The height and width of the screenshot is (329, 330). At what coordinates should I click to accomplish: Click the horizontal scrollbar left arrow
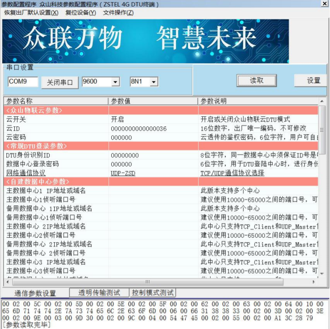click(x=8, y=282)
